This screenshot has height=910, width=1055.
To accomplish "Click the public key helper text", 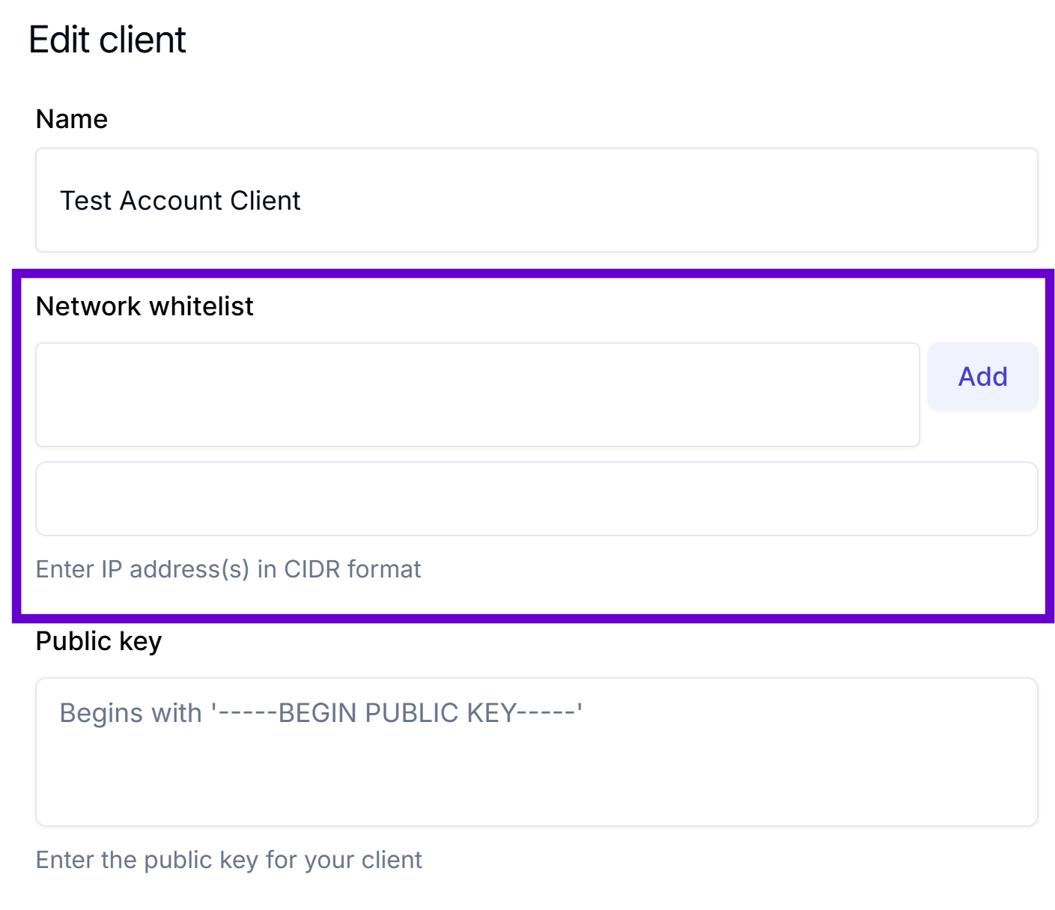I will click(229, 860).
